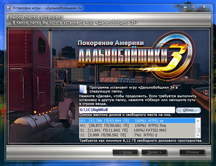Maximize the installer window
216x166 pixels.
[193, 7]
